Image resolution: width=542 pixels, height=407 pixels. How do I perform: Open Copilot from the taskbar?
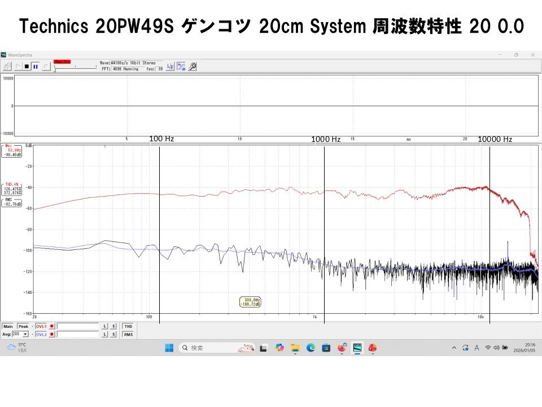point(279,348)
